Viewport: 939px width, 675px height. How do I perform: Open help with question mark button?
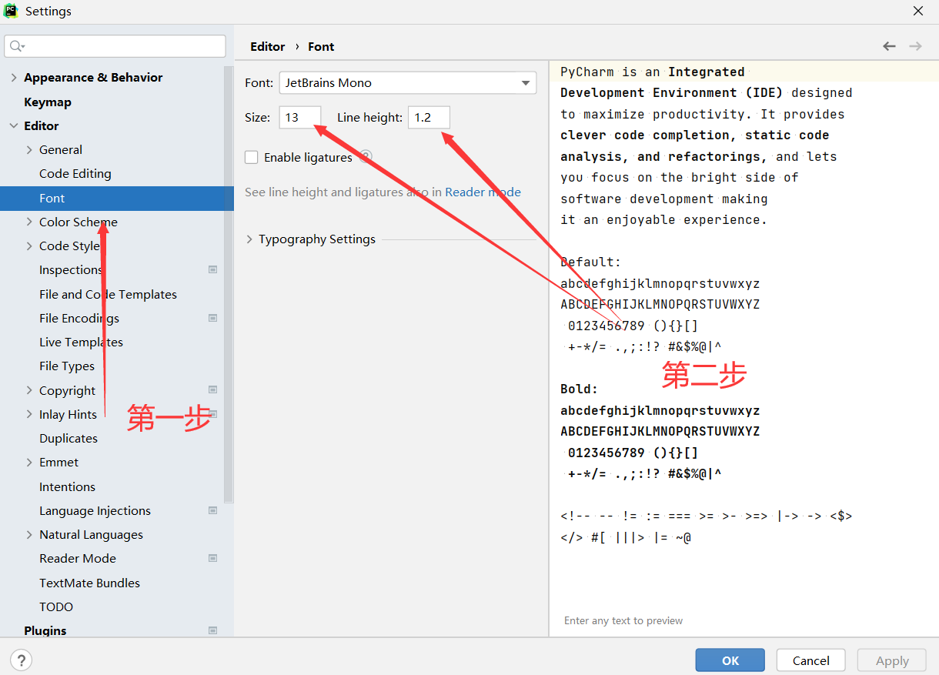tap(22, 660)
